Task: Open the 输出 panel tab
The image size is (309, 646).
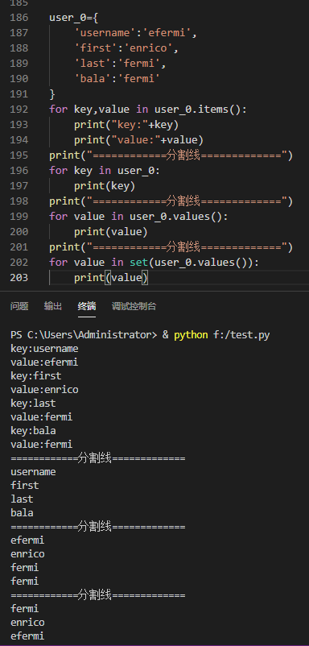Action: [x=53, y=306]
